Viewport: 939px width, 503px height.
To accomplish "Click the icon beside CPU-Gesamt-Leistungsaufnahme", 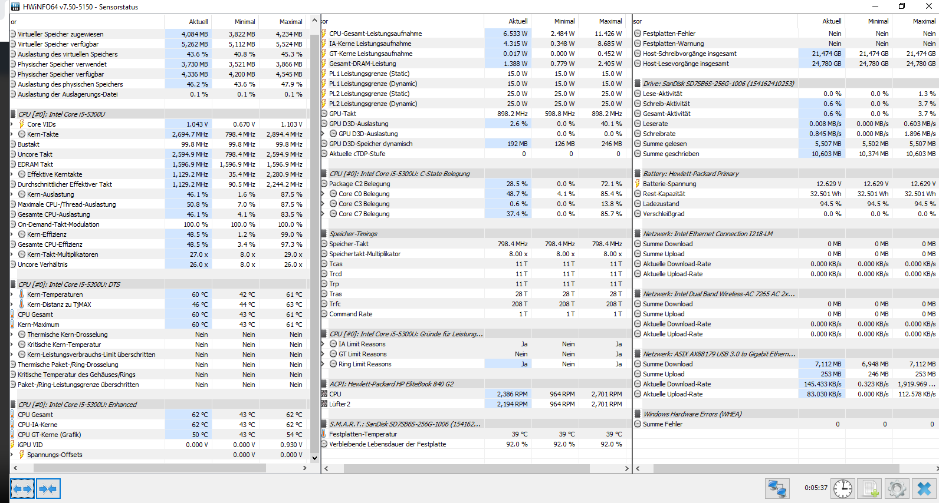I will pos(324,34).
